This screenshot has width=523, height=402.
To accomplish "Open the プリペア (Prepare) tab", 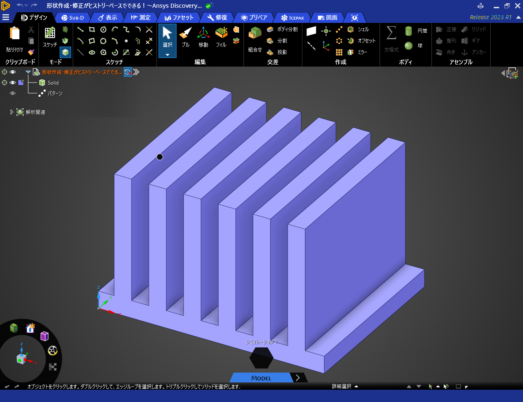I will click(254, 18).
